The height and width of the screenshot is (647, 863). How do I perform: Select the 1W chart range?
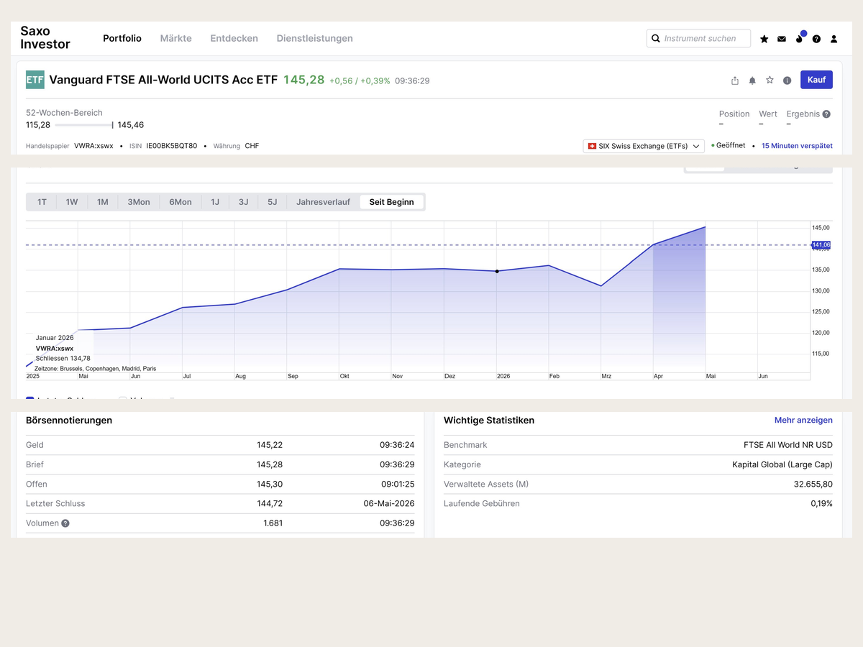(72, 202)
